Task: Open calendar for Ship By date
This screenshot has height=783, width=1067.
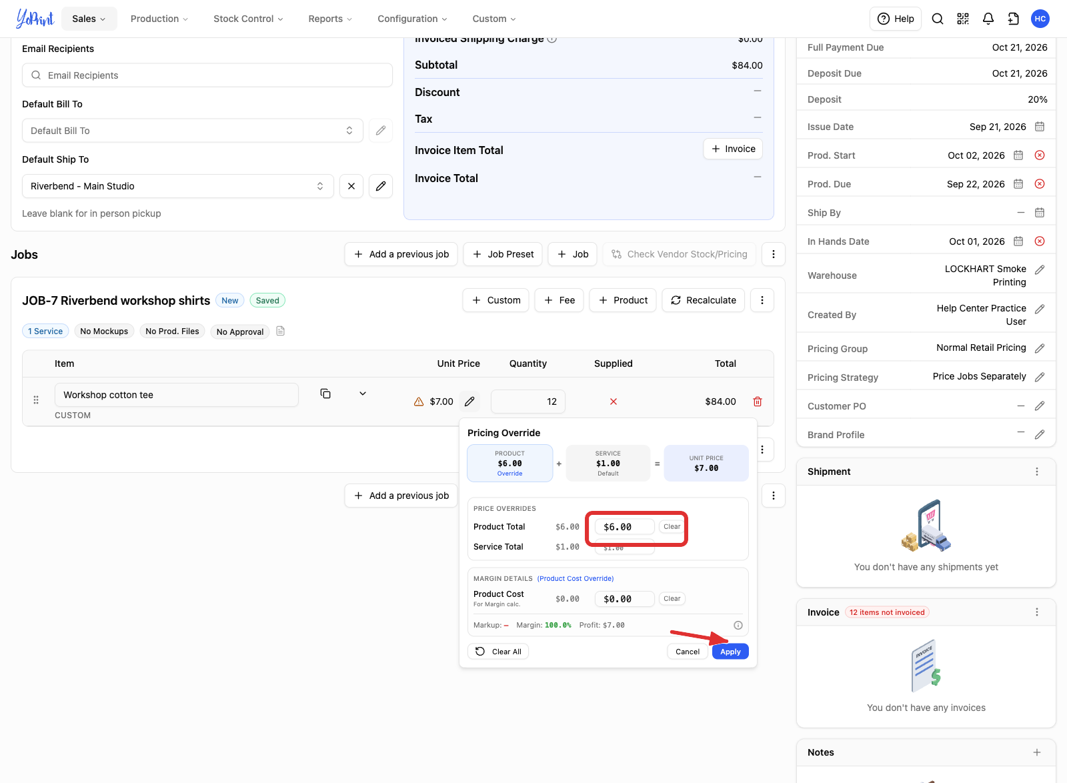Action: tap(1040, 213)
